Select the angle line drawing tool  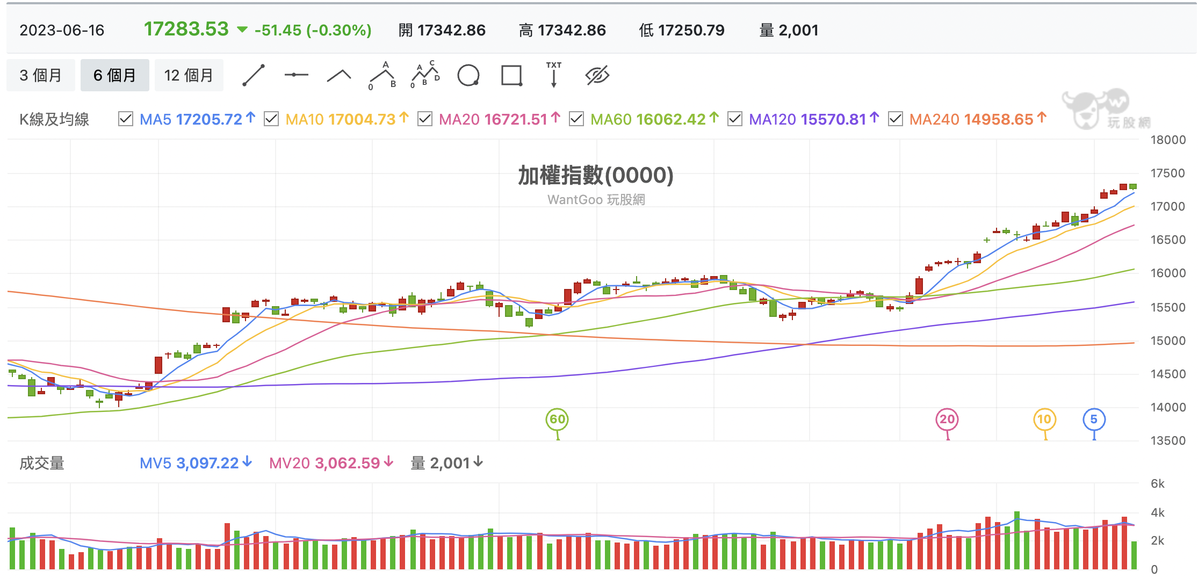pyautogui.click(x=339, y=76)
